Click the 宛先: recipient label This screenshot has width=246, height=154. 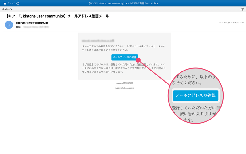pyautogui.click(x=18, y=27)
